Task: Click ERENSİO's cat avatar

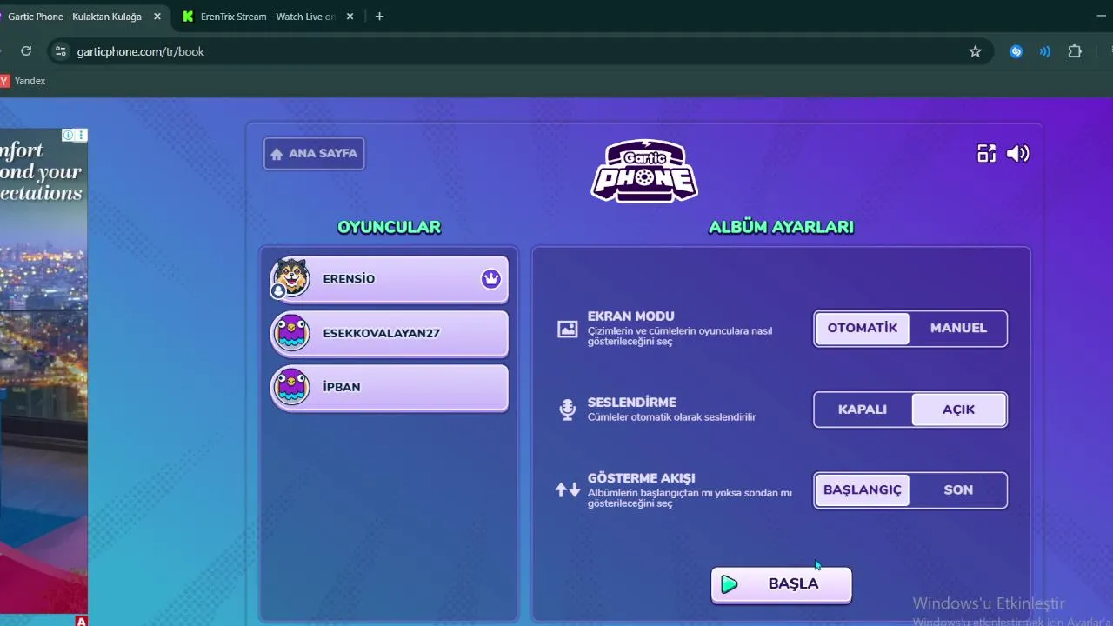Action: [x=290, y=277]
